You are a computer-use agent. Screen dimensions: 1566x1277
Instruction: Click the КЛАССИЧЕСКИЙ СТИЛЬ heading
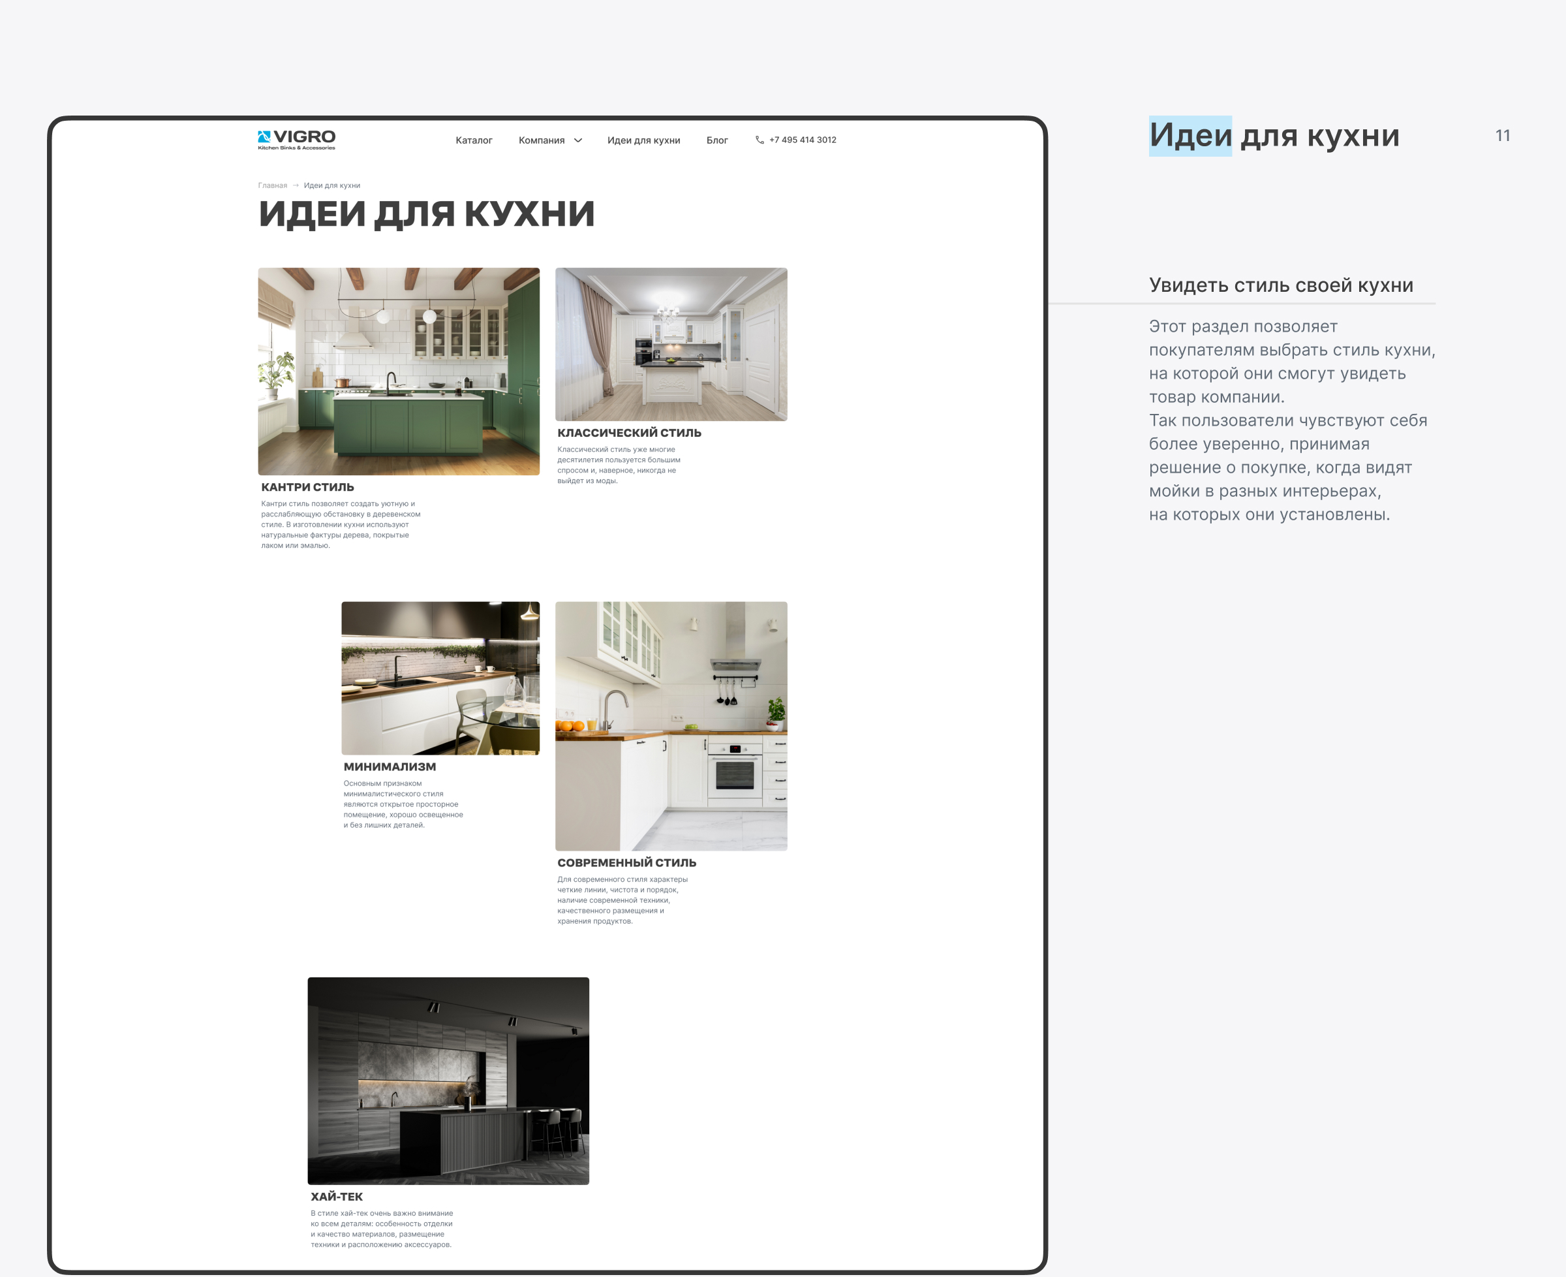628,433
